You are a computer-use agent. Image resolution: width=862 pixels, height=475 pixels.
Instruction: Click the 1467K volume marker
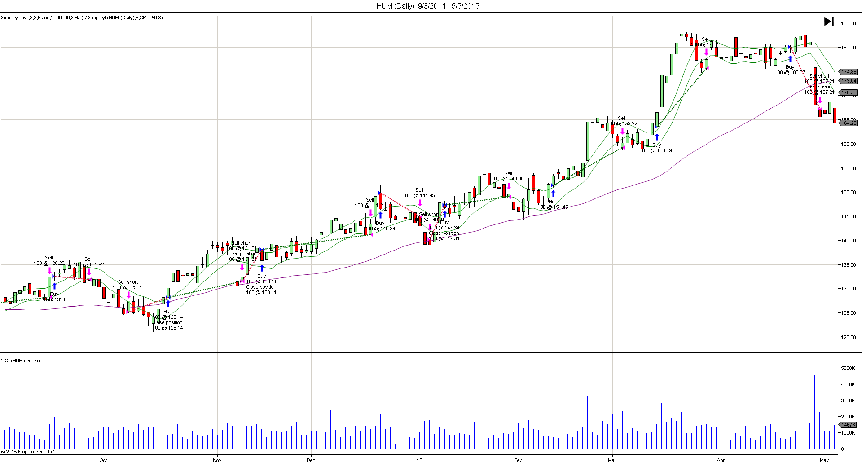point(848,425)
